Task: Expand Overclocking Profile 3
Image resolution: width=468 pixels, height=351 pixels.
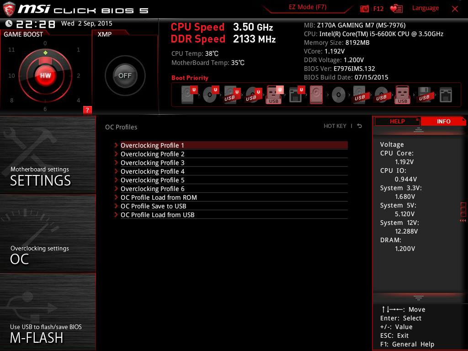Action: coord(234,163)
